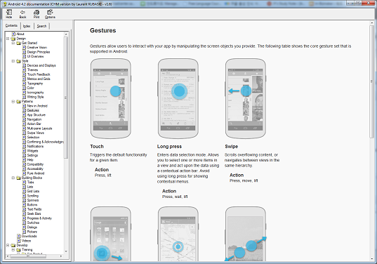
Task: Switch to the Index tab
Action: click(27, 26)
